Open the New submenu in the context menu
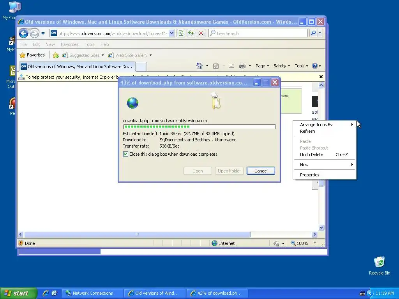This screenshot has height=299, width=399. point(325,165)
